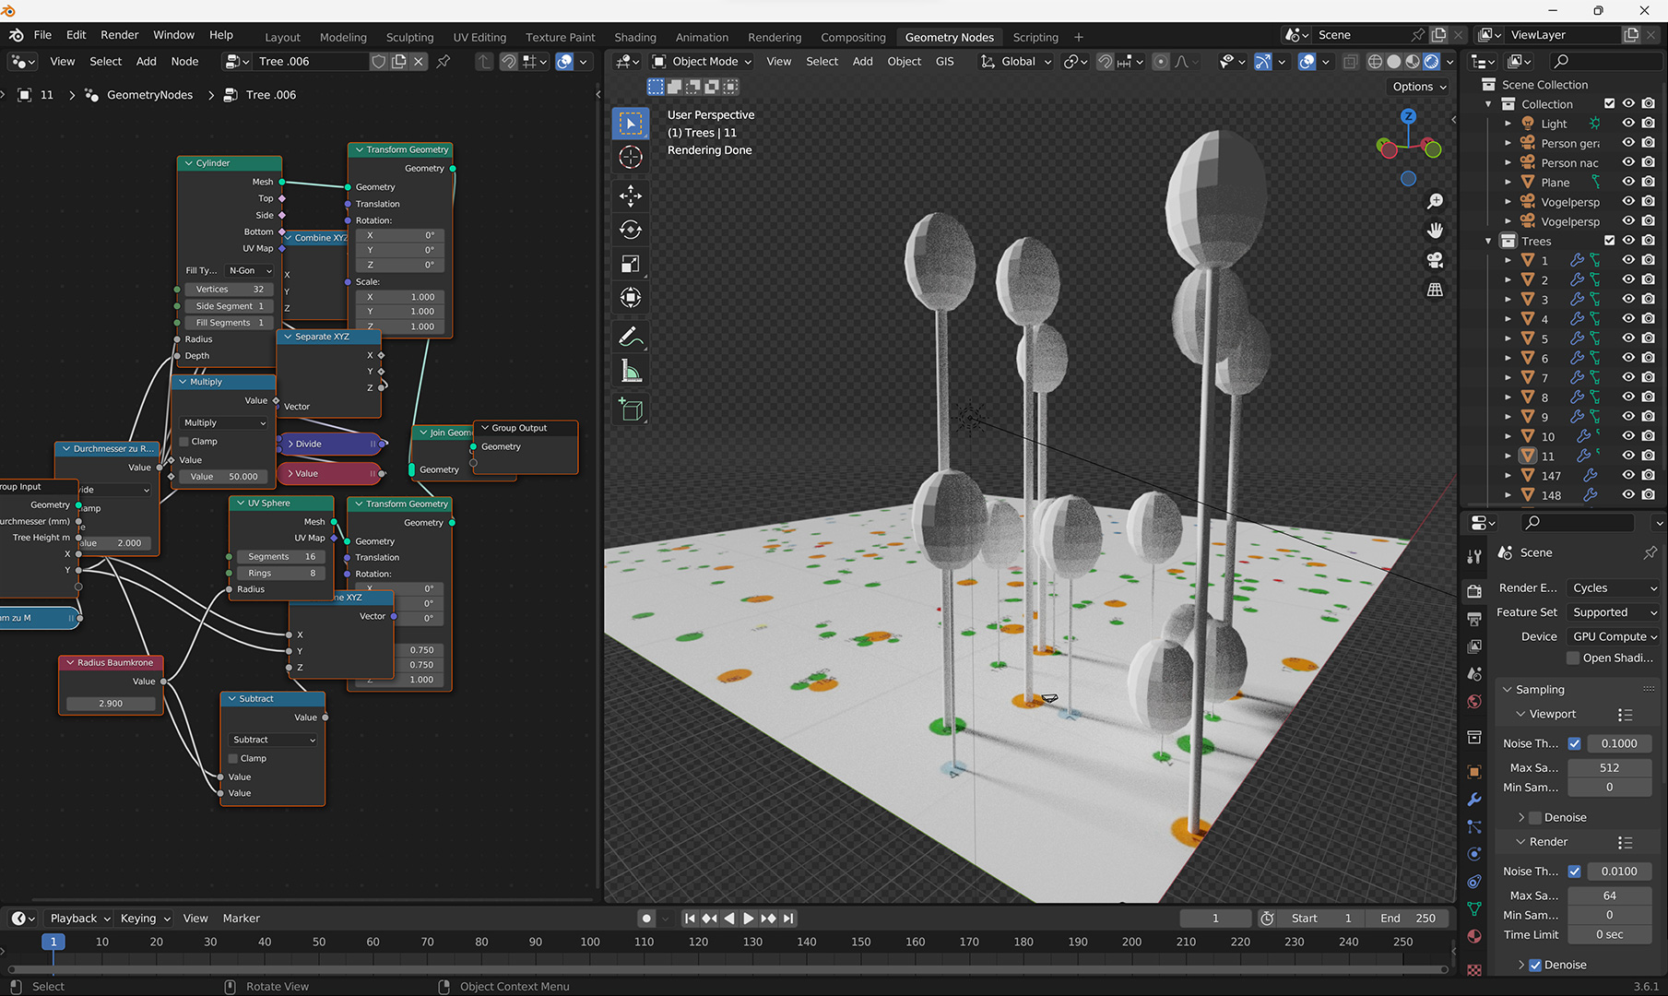1668x996 pixels.
Task: Toggle auto keying record button
Action: (646, 919)
